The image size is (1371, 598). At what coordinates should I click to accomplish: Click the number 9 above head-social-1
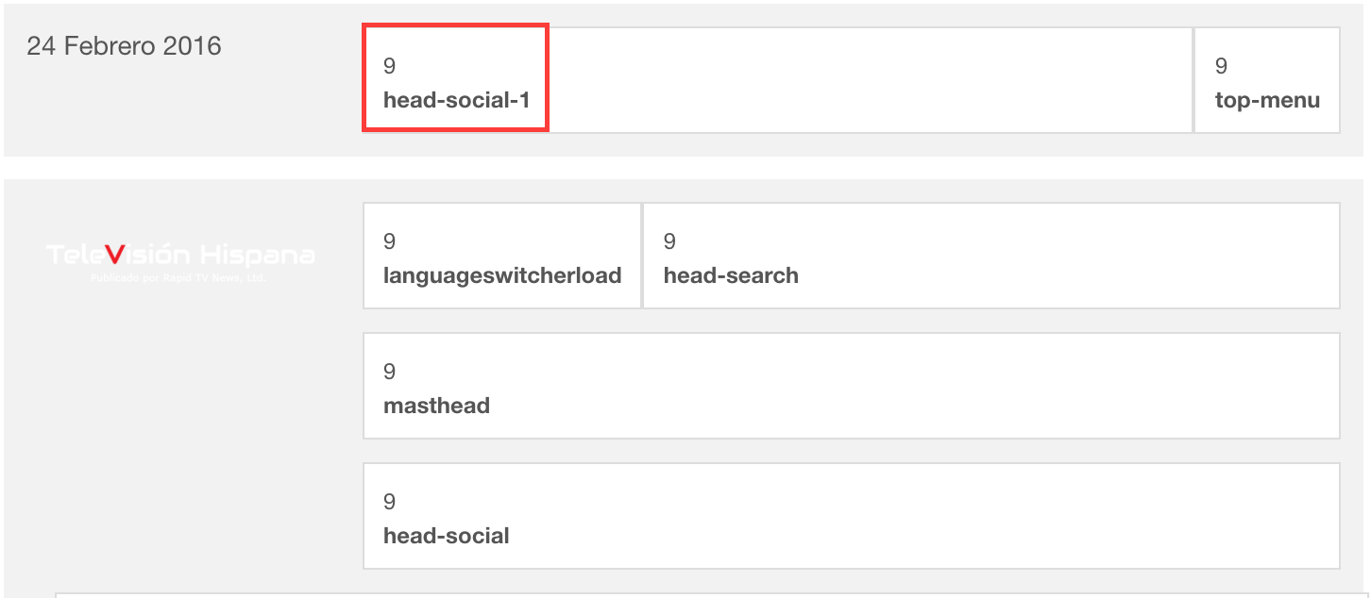coord(389,66)
